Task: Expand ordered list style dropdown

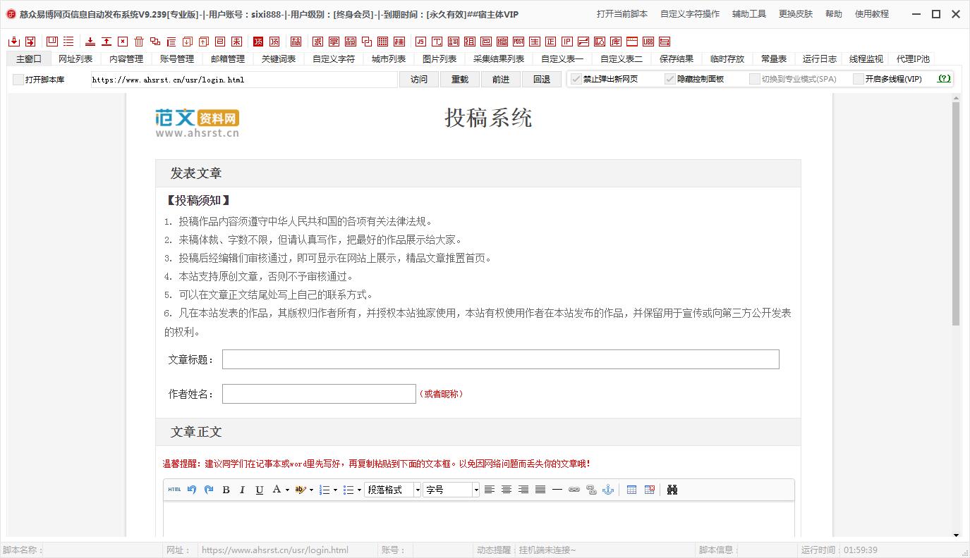Action: pos(335,490)
